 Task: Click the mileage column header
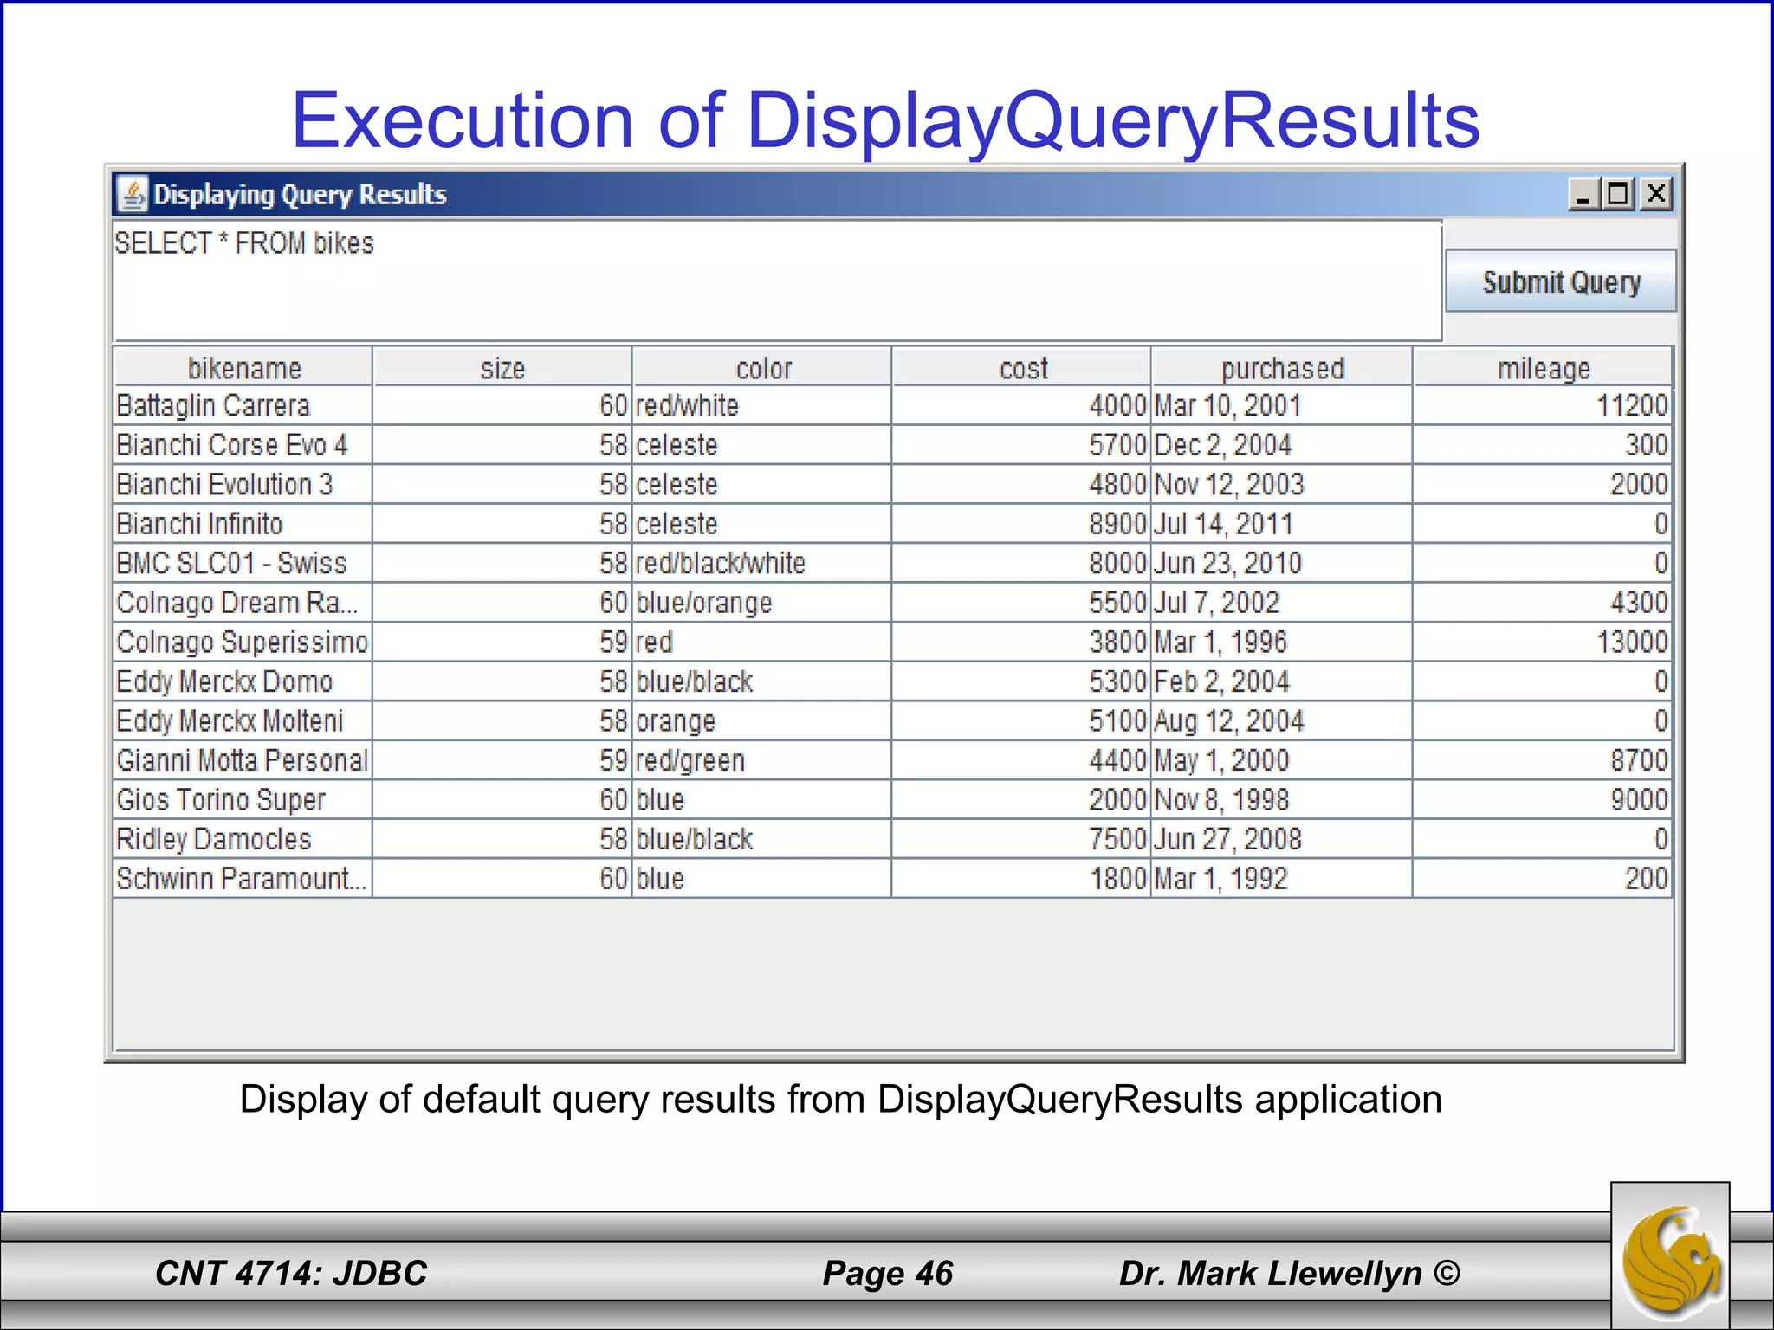coord(1543,367)
